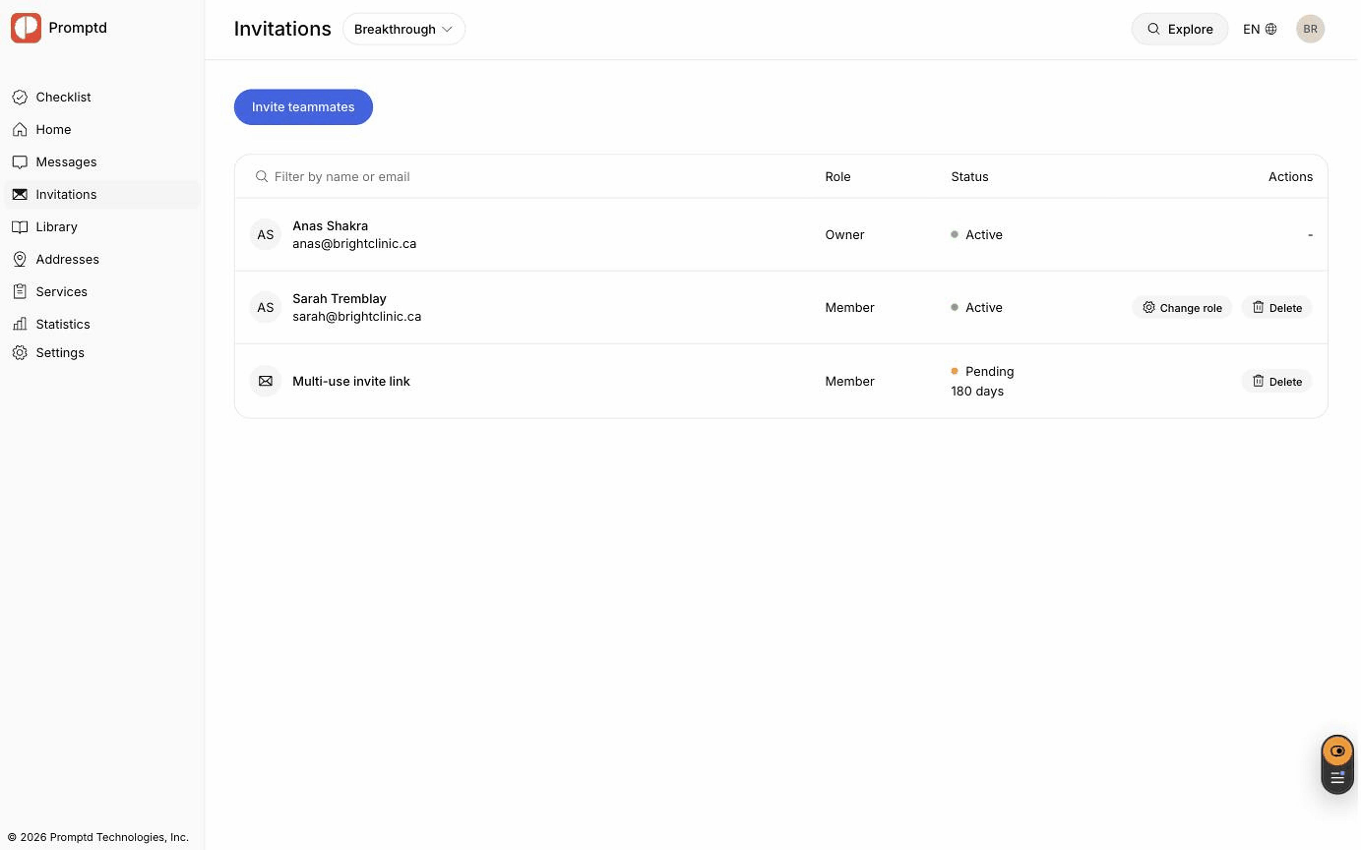The width and height of the screenshot is (1361, 850).
Task: Select the name Anas Shakra
Action: pyautogui.click(x=330, y=226)
